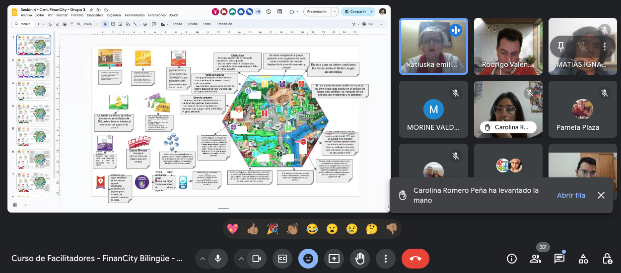Toggle the raise hand button
This screenshot has height=273, width=621.
pyautogui.click(x=360, y=258)
